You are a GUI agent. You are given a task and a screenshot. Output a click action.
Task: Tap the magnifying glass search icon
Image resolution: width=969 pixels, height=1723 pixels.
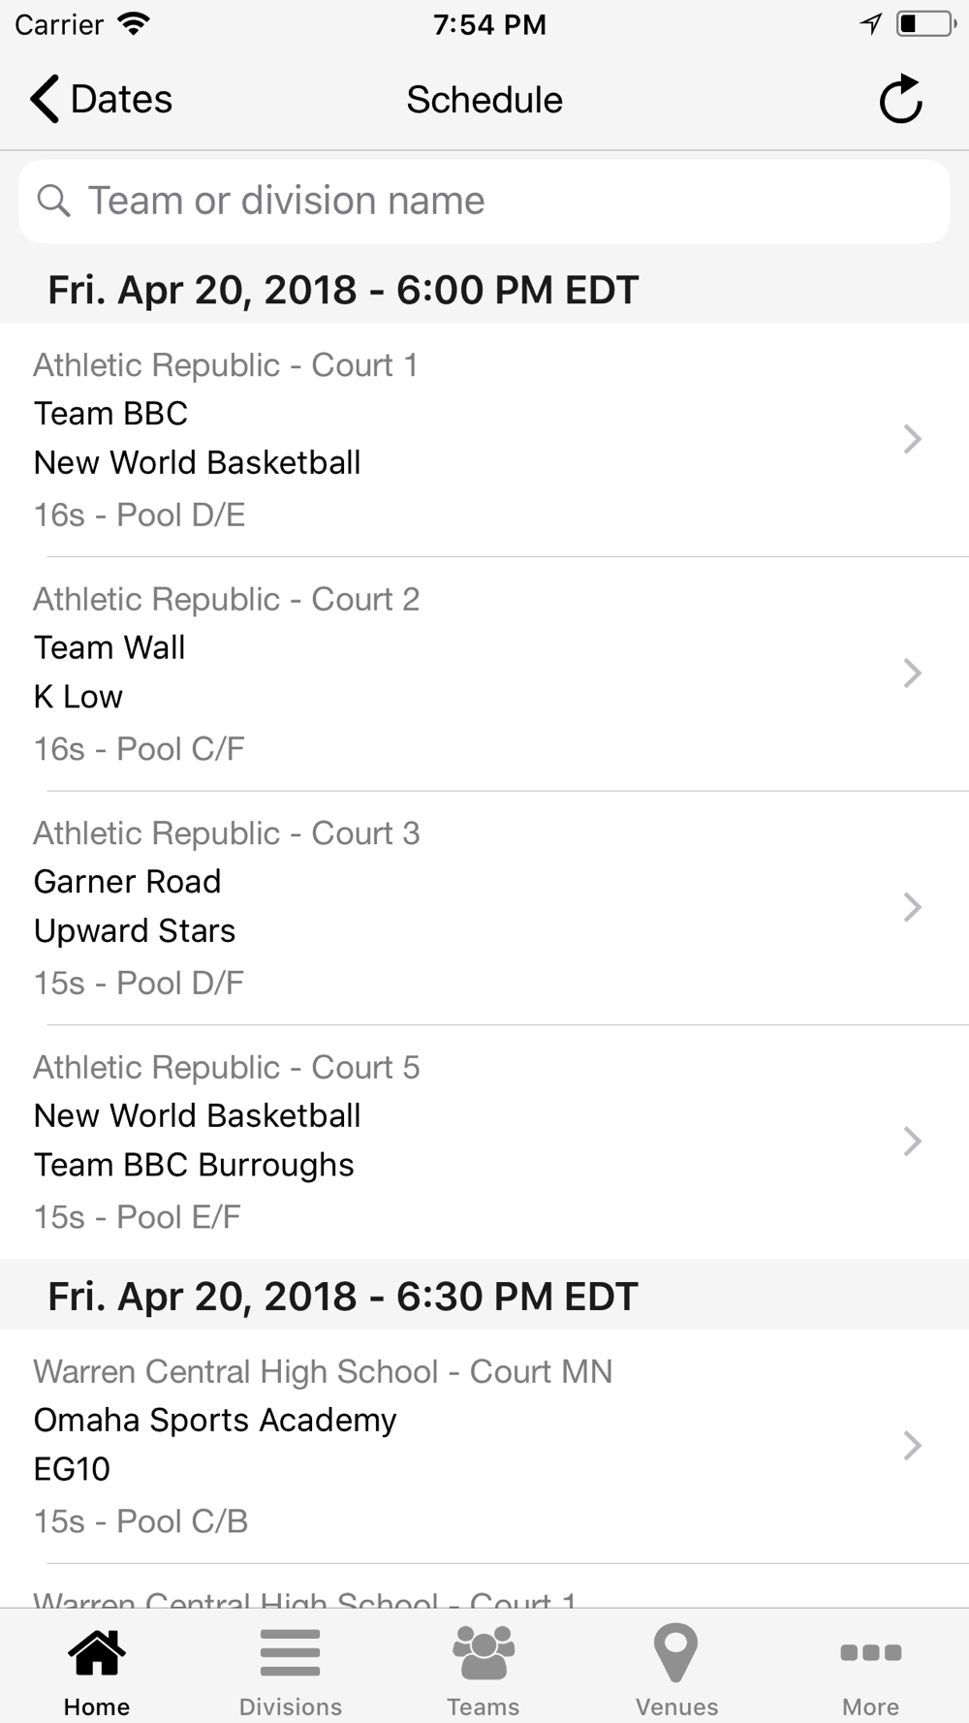pyautogui.click(x=53, y=201)
